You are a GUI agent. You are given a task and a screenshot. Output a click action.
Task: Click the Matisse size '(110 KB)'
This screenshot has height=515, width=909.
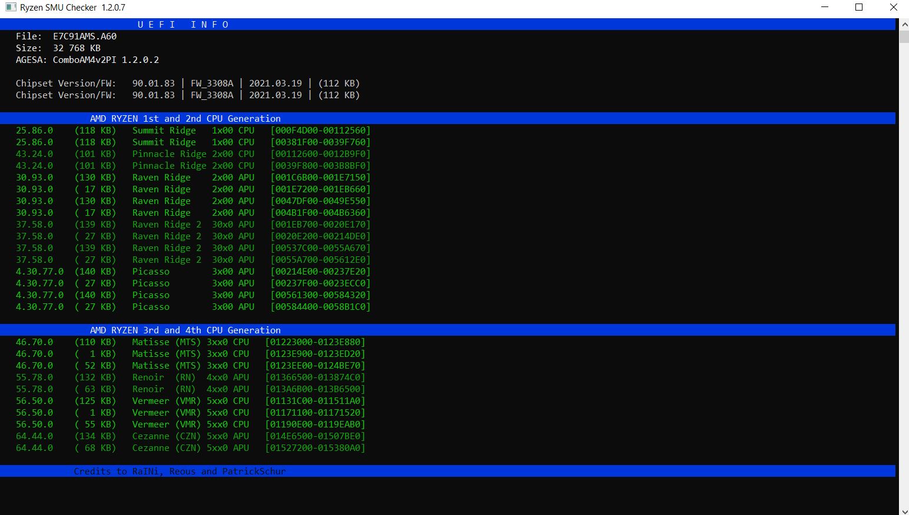pos(95,342)
